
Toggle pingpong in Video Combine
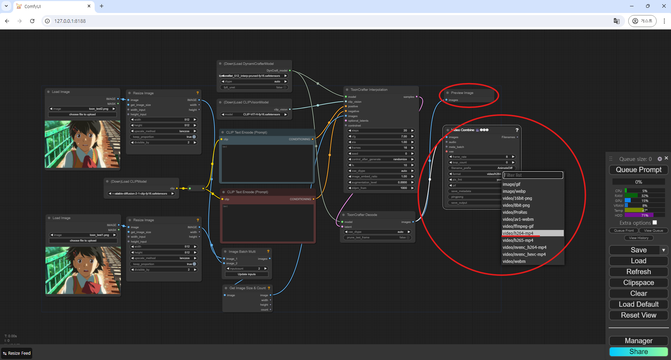point(474,197)
